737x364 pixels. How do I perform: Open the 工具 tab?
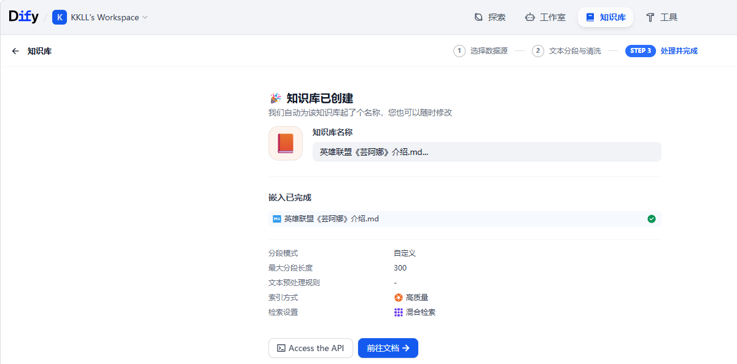click(661, 17)
